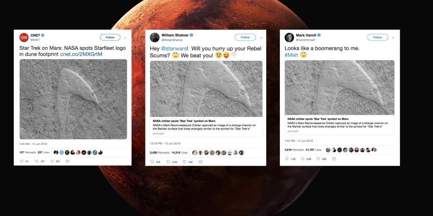The height and width of the screenshot is (216, 433).
Task: Follow William Shatner
Action: (x=245, y=37)
